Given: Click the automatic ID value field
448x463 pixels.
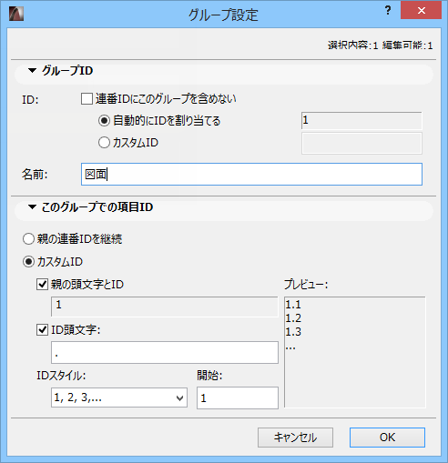Looking at the screenshot, I should pyautogui.click(x=361, y=121).
